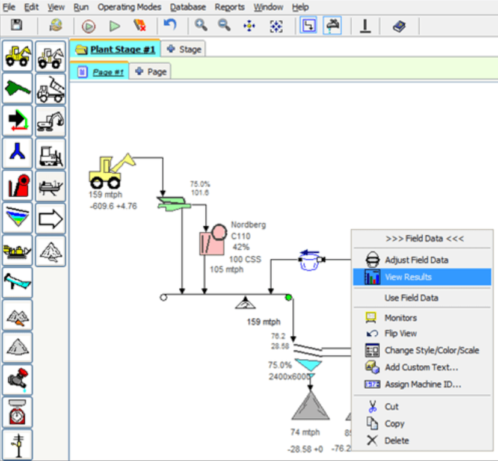Add a new Page tab
498x461 pixels.
tap(150, 72)
